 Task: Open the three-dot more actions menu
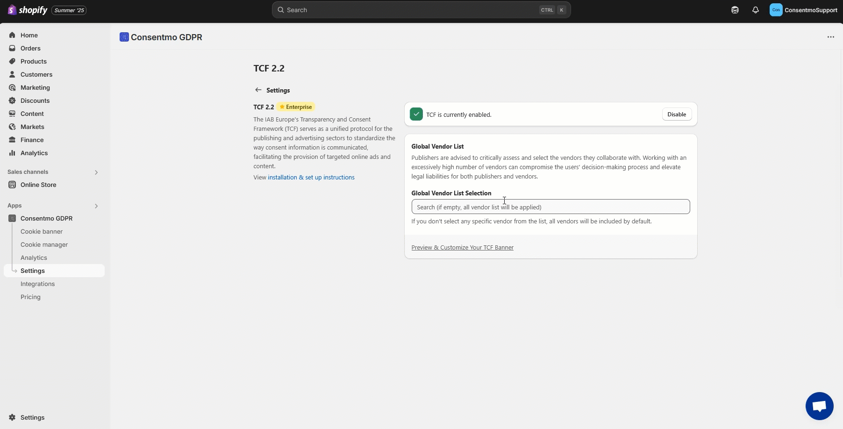[x=830, y=37]
